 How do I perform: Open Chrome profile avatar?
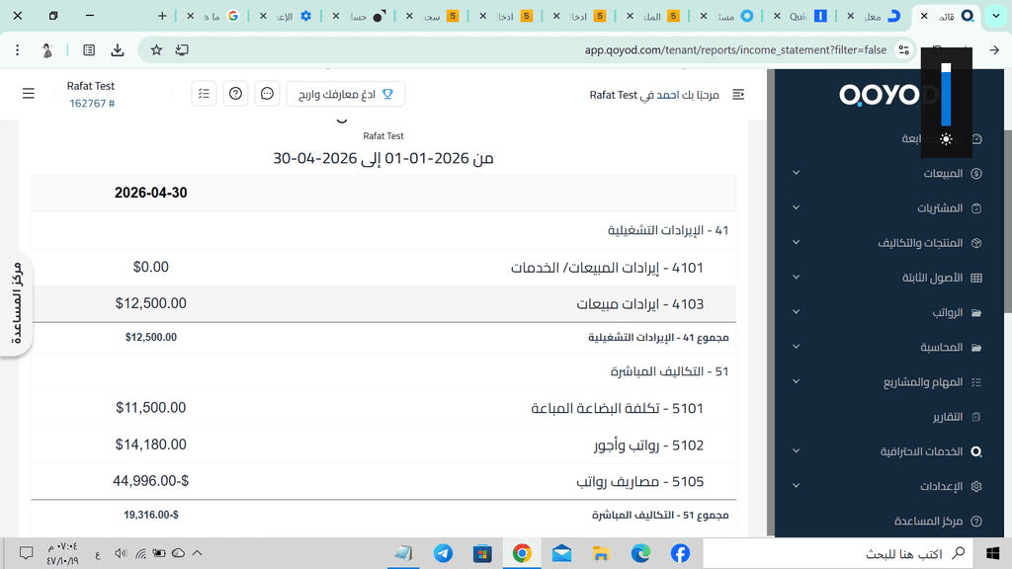point(47,50)
